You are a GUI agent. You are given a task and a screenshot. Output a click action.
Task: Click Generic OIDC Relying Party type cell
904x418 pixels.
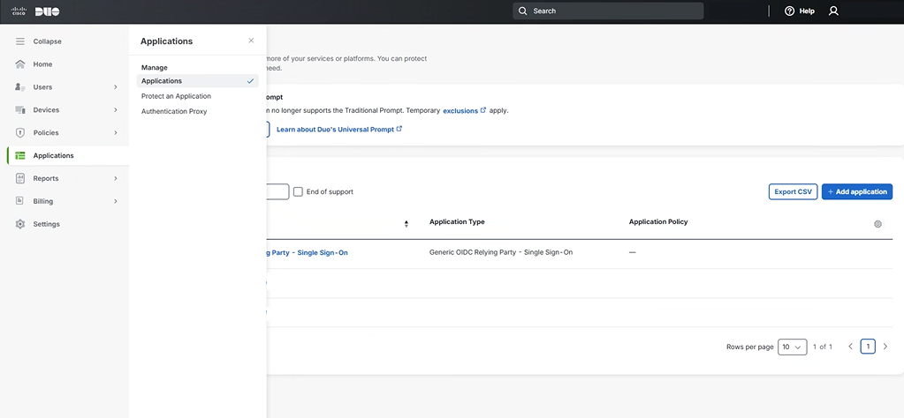point(501,252)
